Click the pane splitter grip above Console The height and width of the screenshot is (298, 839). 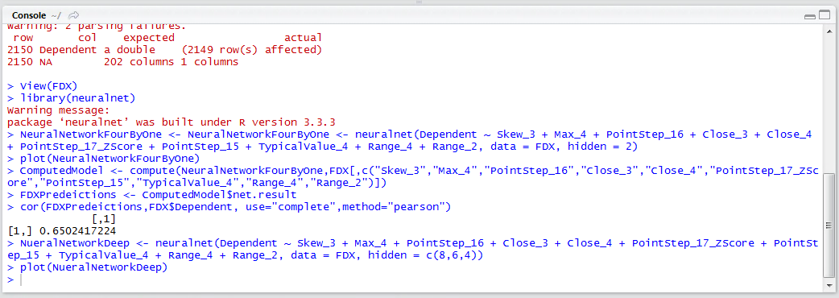419,2
